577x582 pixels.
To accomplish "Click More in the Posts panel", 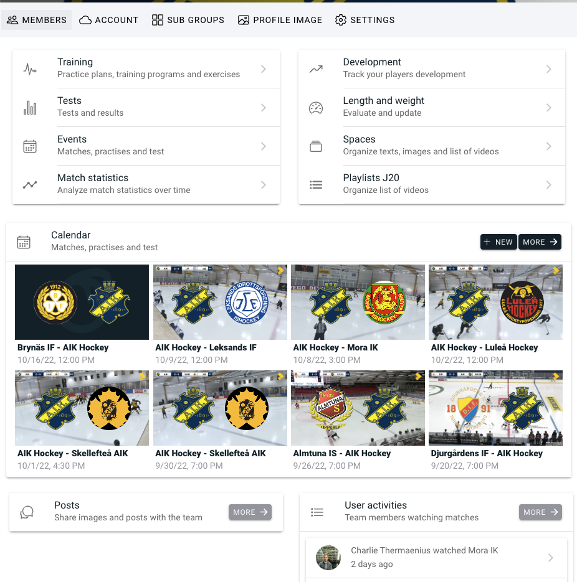I will 250,512.
